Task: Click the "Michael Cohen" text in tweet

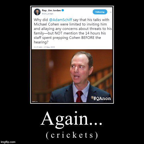Action: click(46, 24)
